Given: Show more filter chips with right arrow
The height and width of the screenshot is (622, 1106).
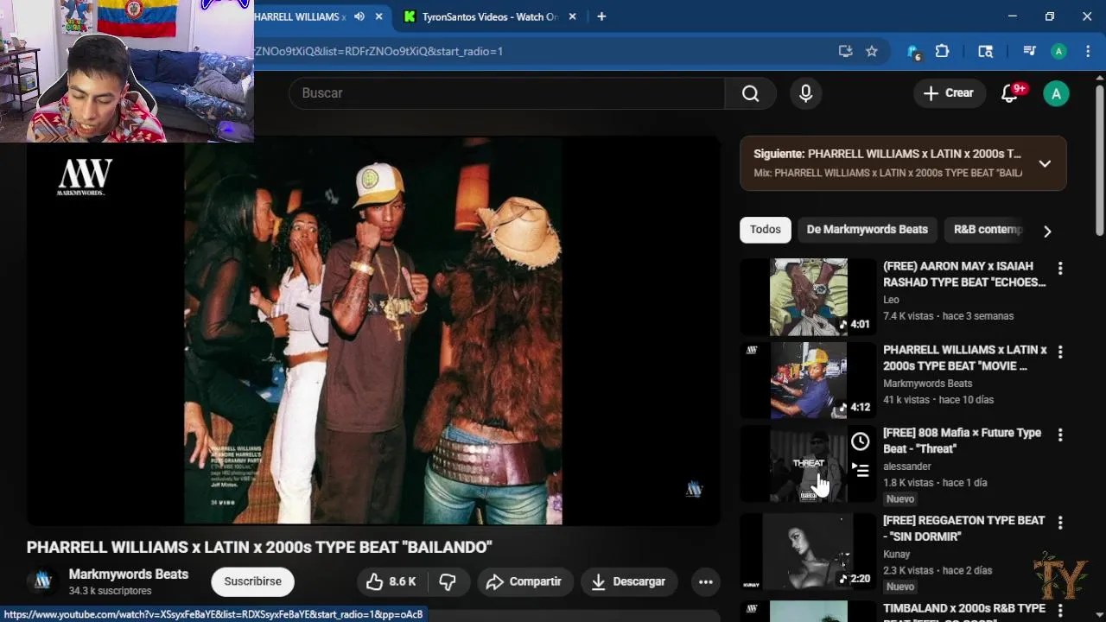Looking at the screenshot, I should [x=1047, y=231].
